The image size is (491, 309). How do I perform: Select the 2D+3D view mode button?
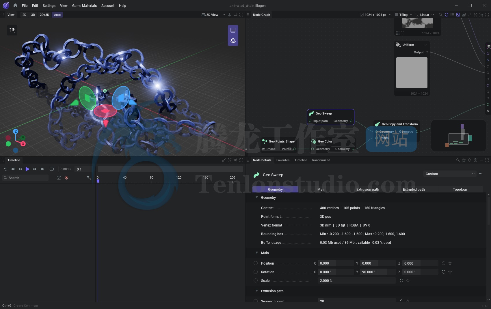click(x=44, y=15)
